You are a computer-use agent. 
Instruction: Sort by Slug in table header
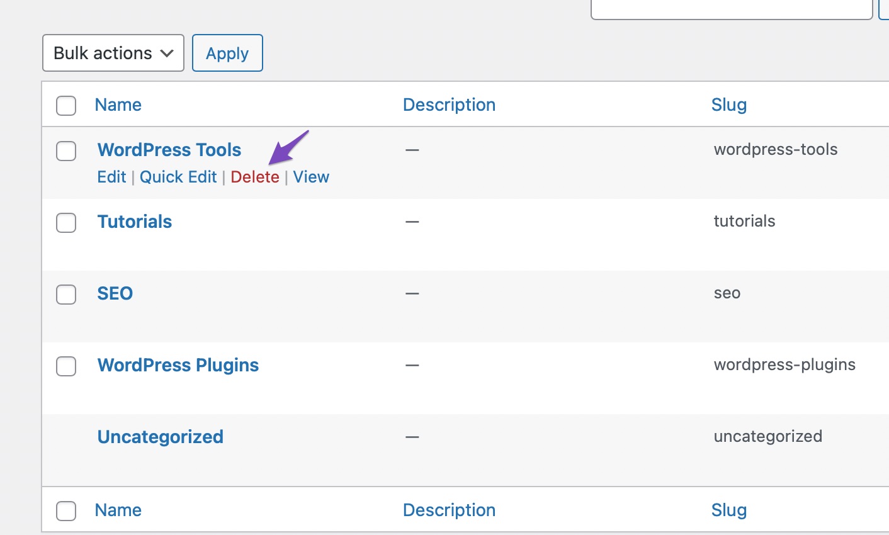(729, 104)
